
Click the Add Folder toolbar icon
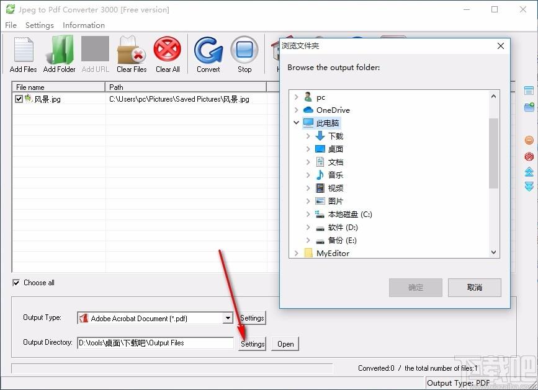[60, 55]
